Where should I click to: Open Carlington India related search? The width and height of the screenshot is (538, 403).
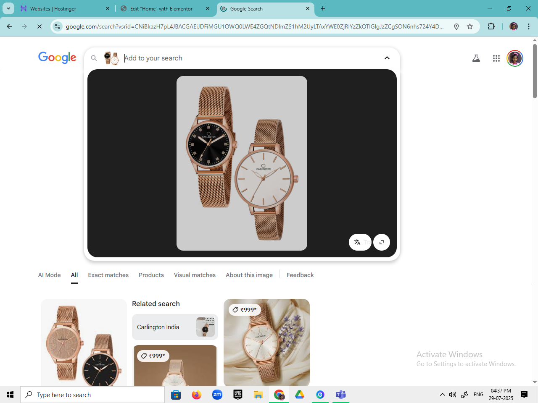(x=175, y=327)
